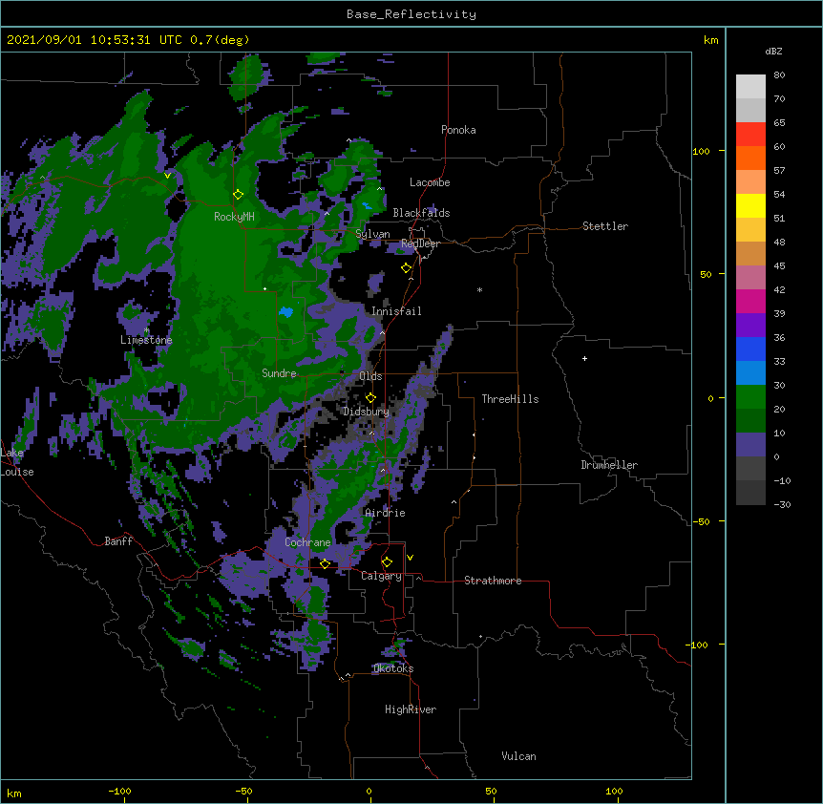The height and width of the screenshot is (804, 823).
Task: Click the blue echo cell north of Sundre
Action: tap(286, 312)
